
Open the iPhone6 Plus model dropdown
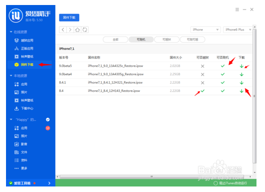(238, 30)
